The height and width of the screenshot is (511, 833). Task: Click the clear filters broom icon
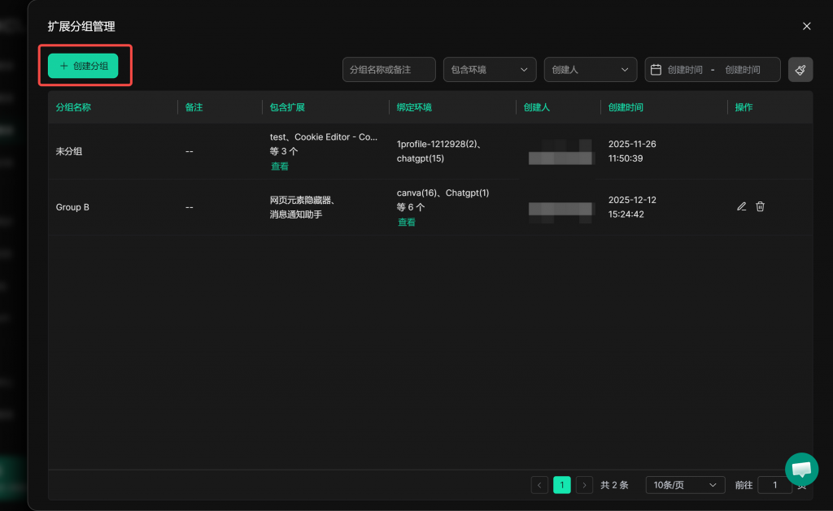[x=800, y=70]
